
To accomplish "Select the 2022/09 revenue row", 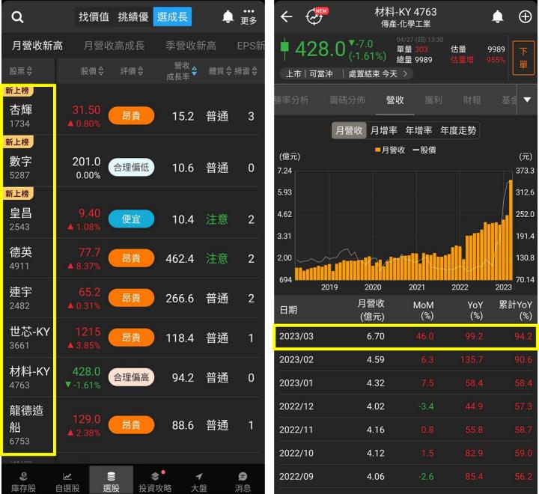I will pyautogui.click(x=406, y=477).
